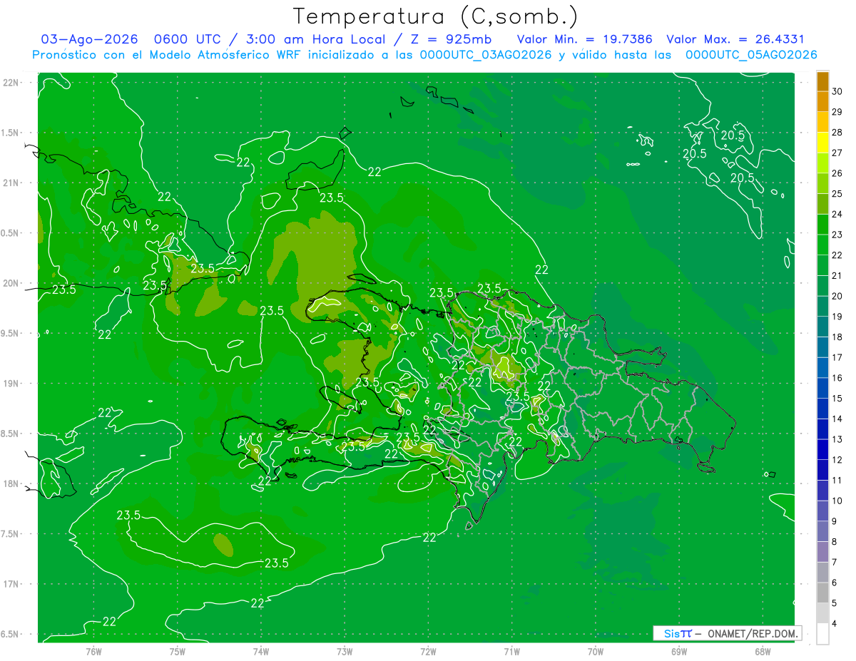Click colorbar label "20"
This screenshot has width=856, height=661.
837,296
